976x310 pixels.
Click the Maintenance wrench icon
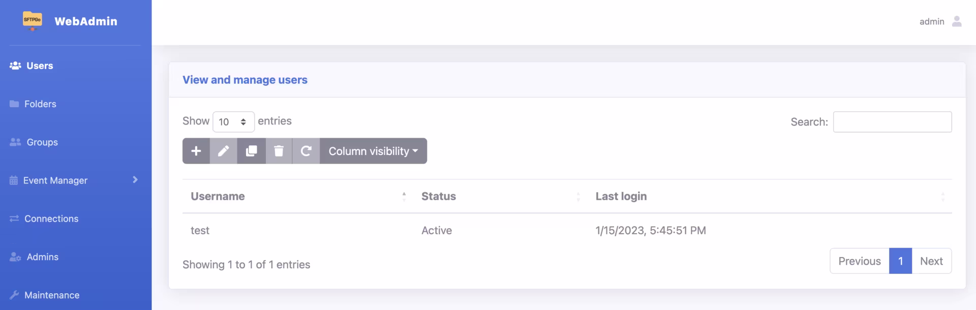coord(14,295)
